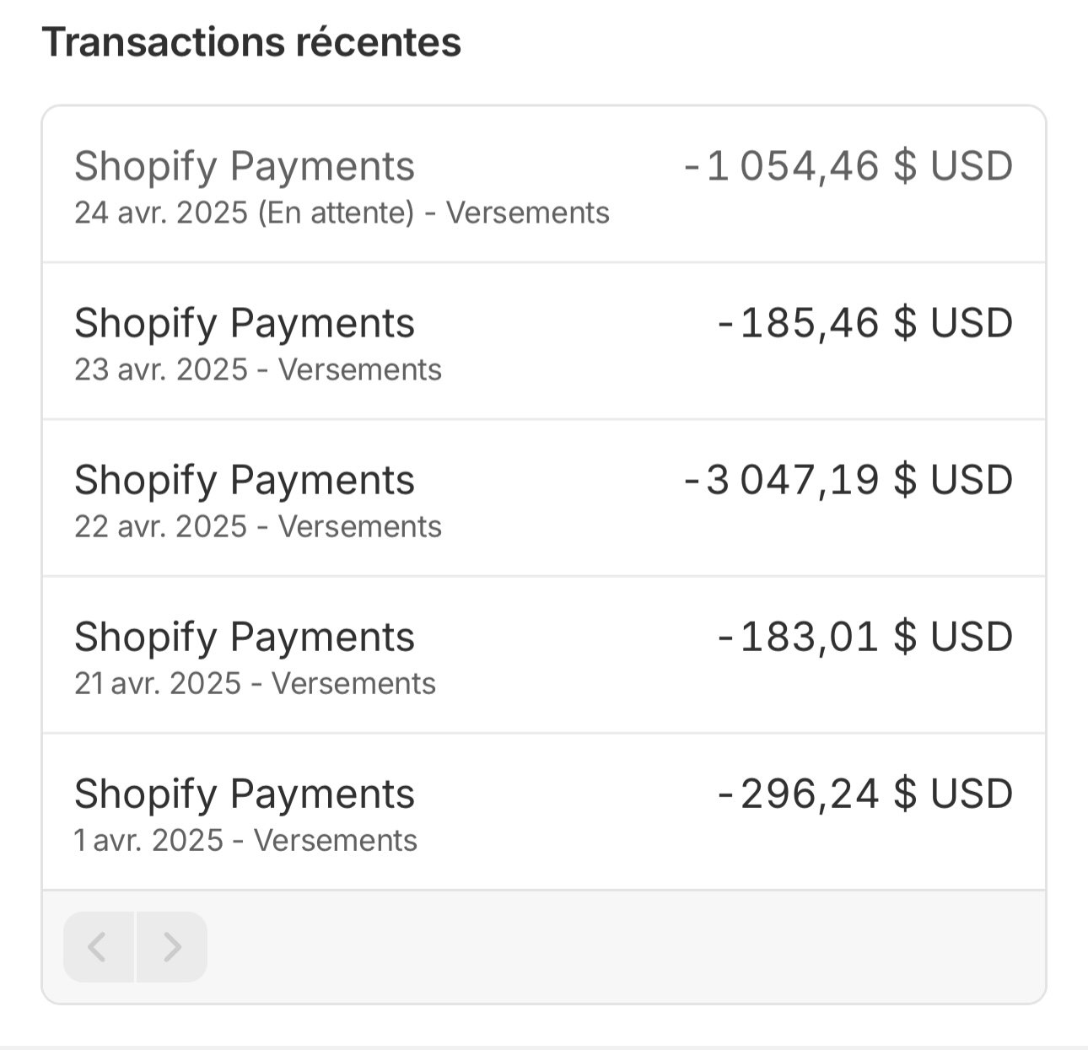Screen dimensions: 1088x1050
Task: Click the -185,46 $ USD amount
Action: 864,323
